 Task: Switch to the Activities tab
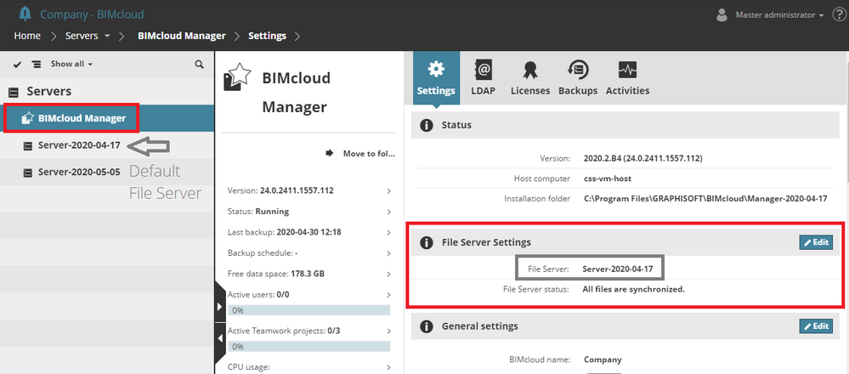coord(627,77)
